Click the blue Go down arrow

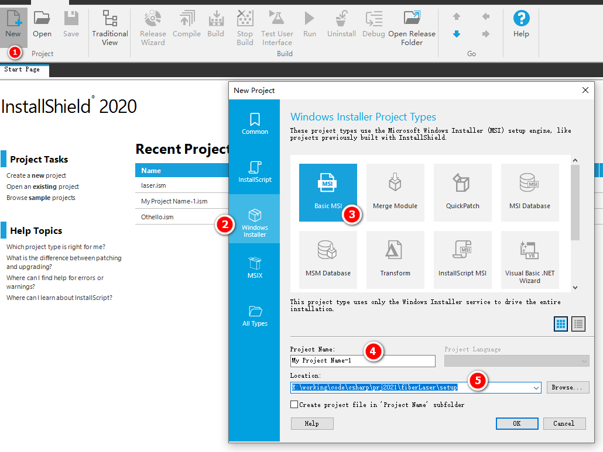[x=457, y=34]
